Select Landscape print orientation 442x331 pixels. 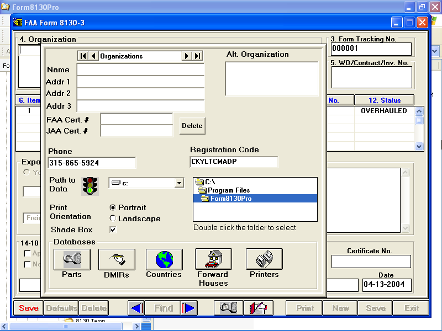(113, 218)
